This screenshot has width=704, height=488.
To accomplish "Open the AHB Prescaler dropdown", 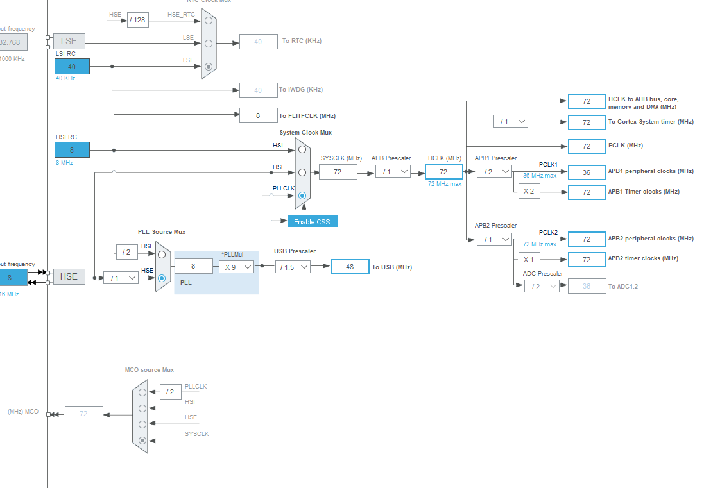I will (393, 171).
